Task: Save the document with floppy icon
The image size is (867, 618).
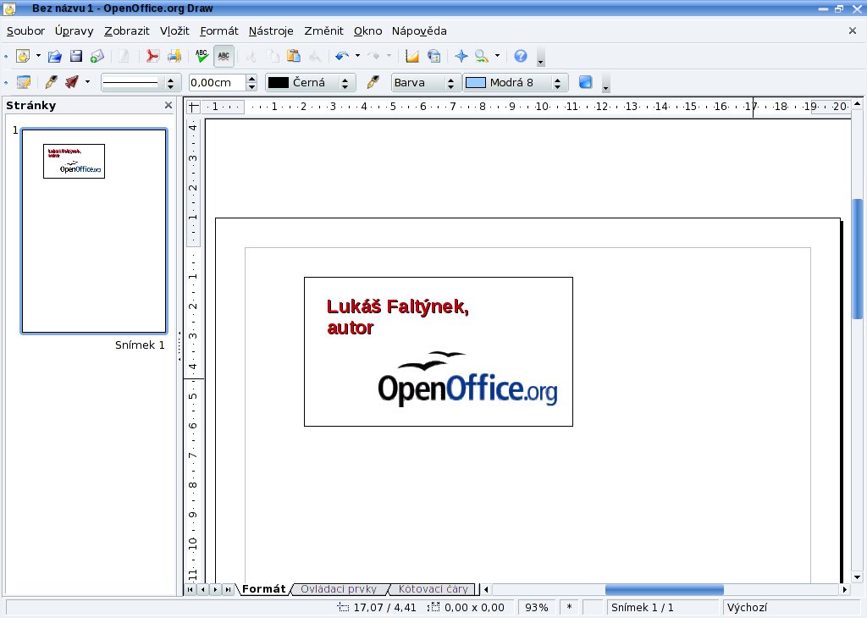Action: (x=75, y=56)
